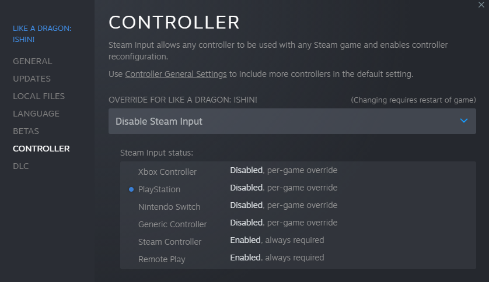This screenshot has height=282, width=489.
Task: Switch to the DLC tab
Action: point(21,166)
